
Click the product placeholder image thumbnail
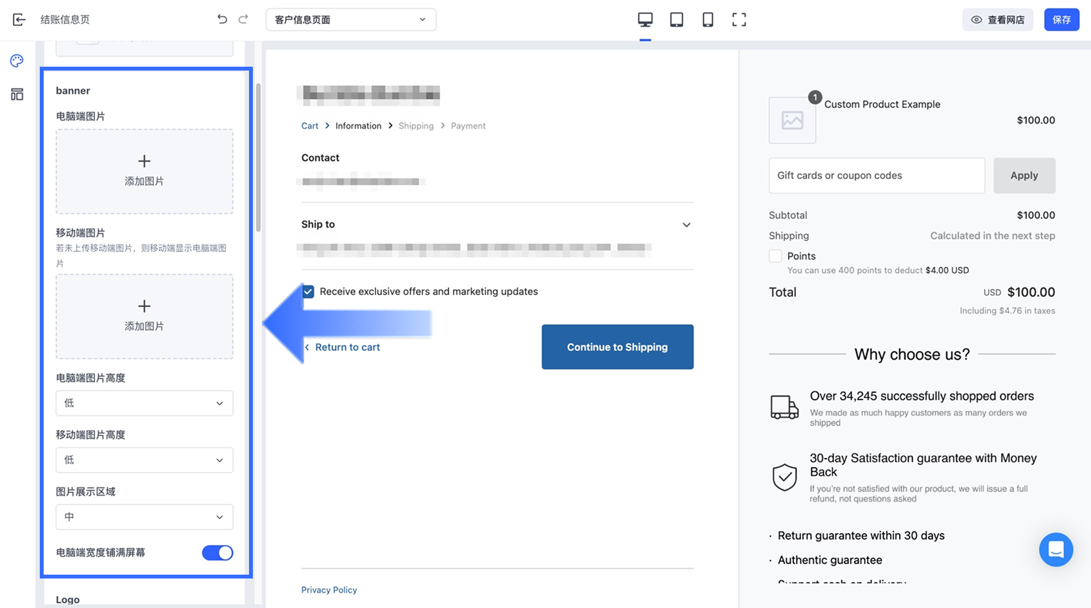tap(793, 120)
